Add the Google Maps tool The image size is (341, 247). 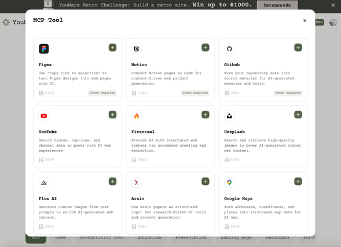[x=298, y=181]
